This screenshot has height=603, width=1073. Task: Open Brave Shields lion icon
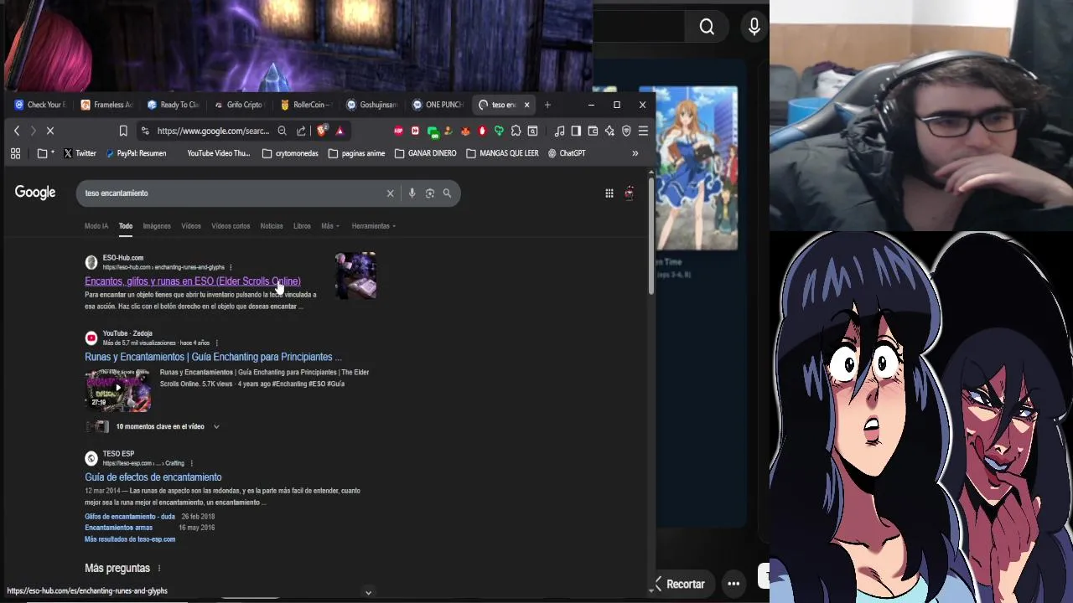click(322, 131)
